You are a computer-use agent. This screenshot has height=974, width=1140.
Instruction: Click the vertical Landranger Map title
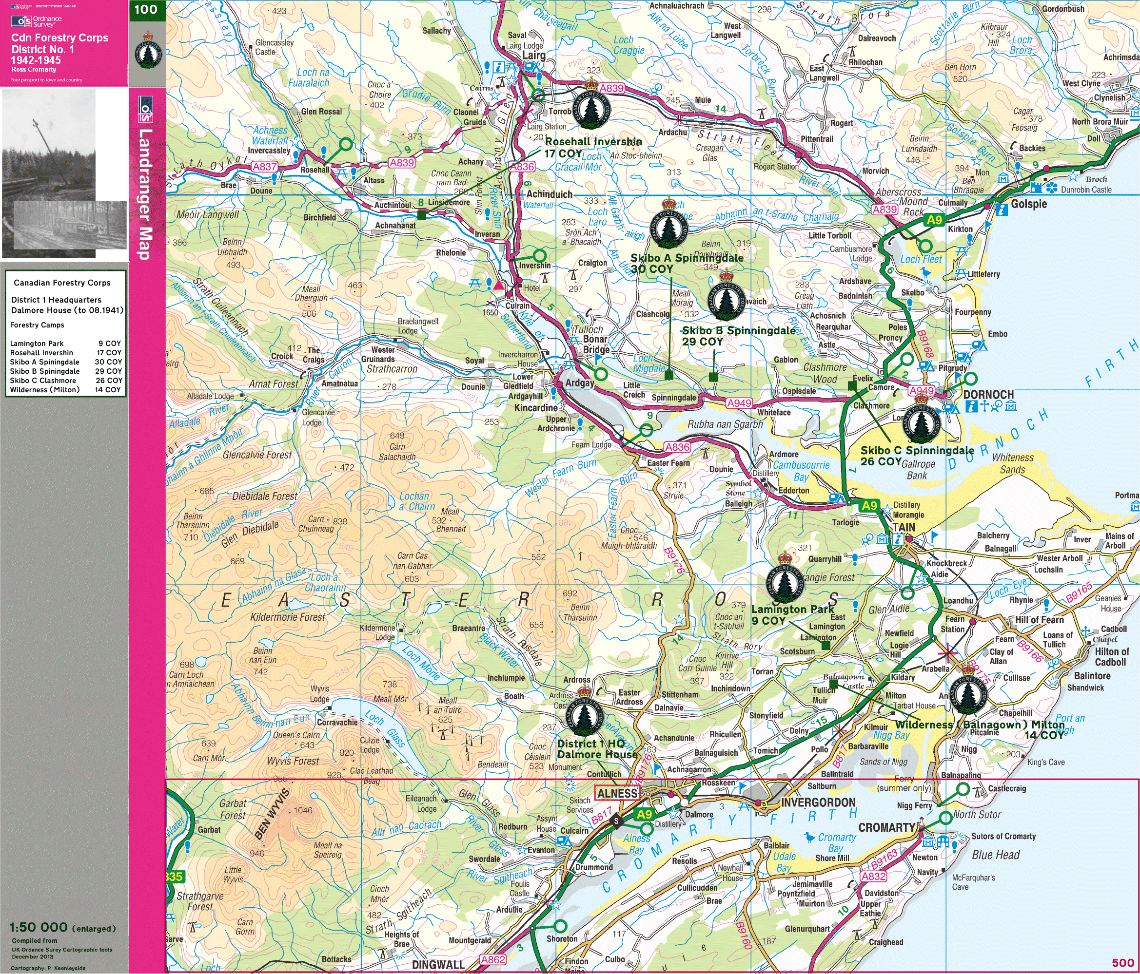[144, 194]
